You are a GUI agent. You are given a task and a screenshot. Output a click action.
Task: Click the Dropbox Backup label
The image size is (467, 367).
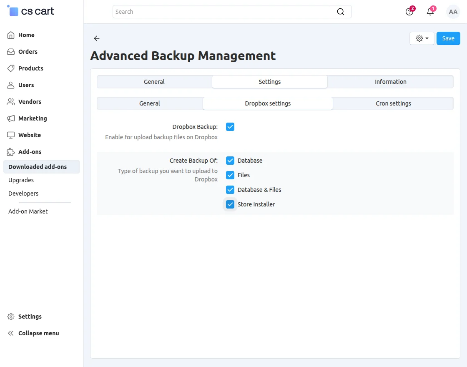click(195, 127)
